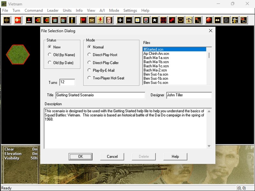Open the Command menu
255x191 pixels.
point(33,11)
